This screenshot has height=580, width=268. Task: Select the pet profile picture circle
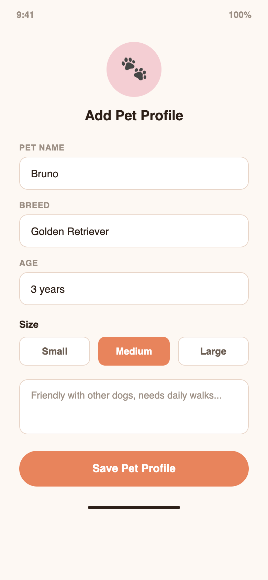click(x=134, y=69)
